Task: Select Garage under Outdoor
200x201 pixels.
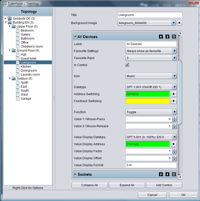Action: coord(26,99)
